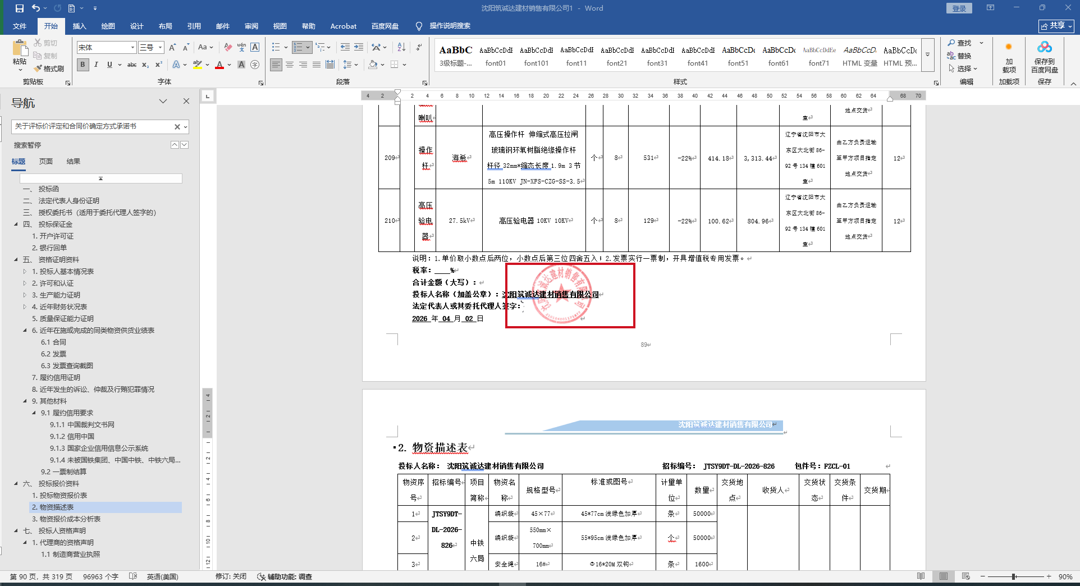Sort the selection with the A-Z icon

[x=401, y=48]
